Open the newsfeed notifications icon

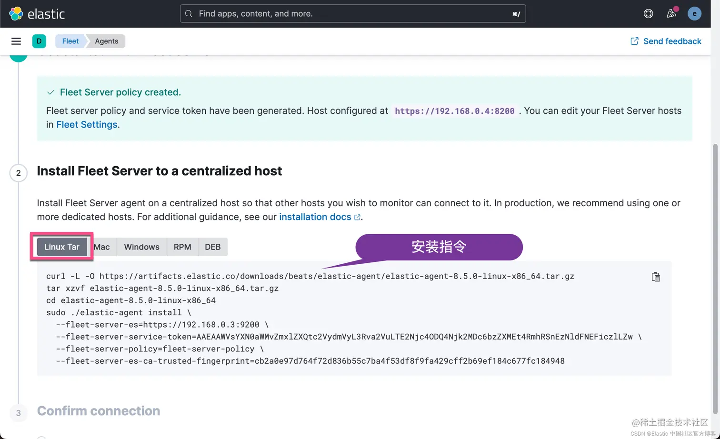coord(671,14)
